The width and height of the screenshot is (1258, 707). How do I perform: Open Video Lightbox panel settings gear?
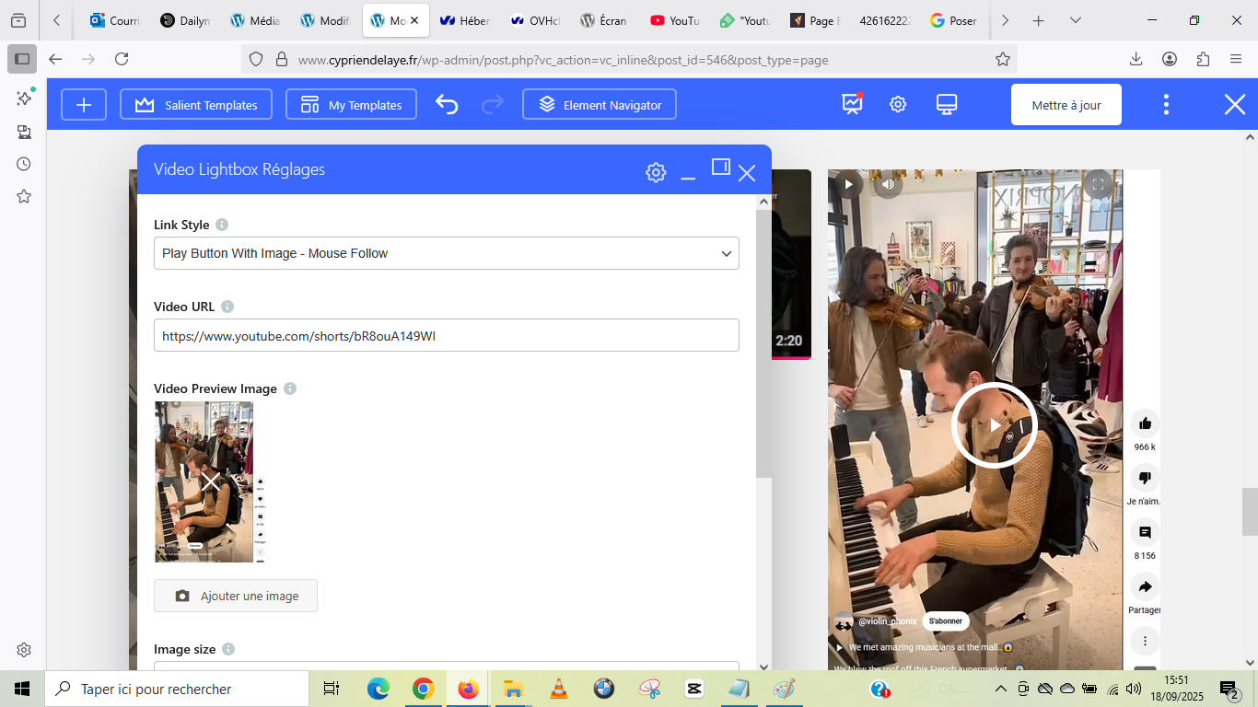click(x=656, y=172)
